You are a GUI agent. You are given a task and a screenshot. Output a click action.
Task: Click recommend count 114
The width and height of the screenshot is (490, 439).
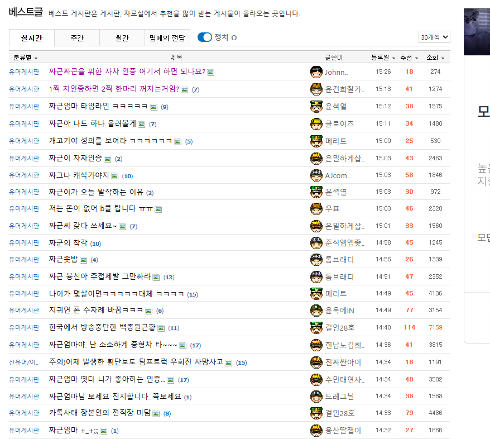tap(410, 327)
